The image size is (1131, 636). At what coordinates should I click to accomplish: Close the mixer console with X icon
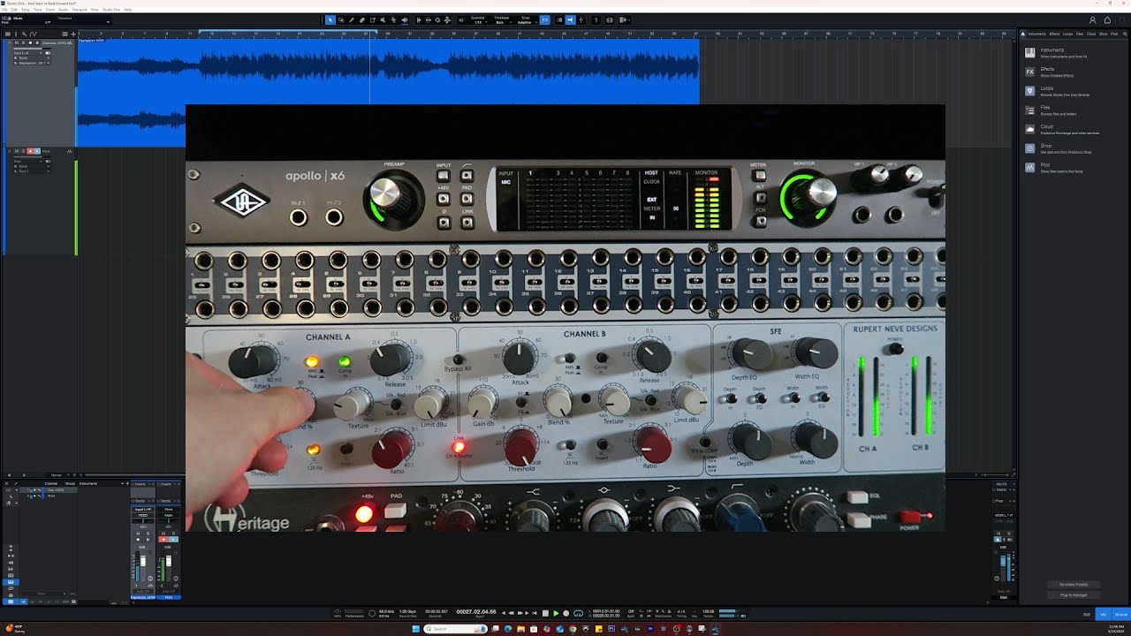[x=6, y=483]
